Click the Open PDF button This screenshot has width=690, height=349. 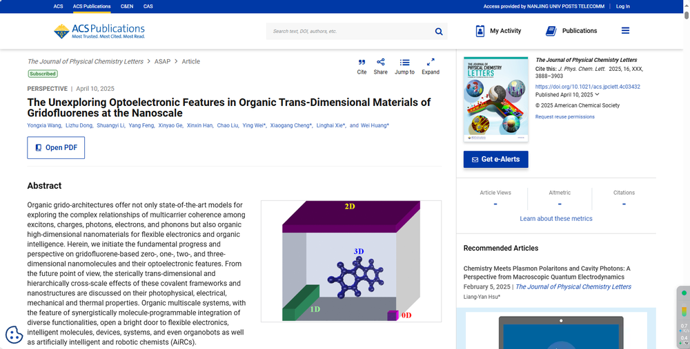pos(56,147)
